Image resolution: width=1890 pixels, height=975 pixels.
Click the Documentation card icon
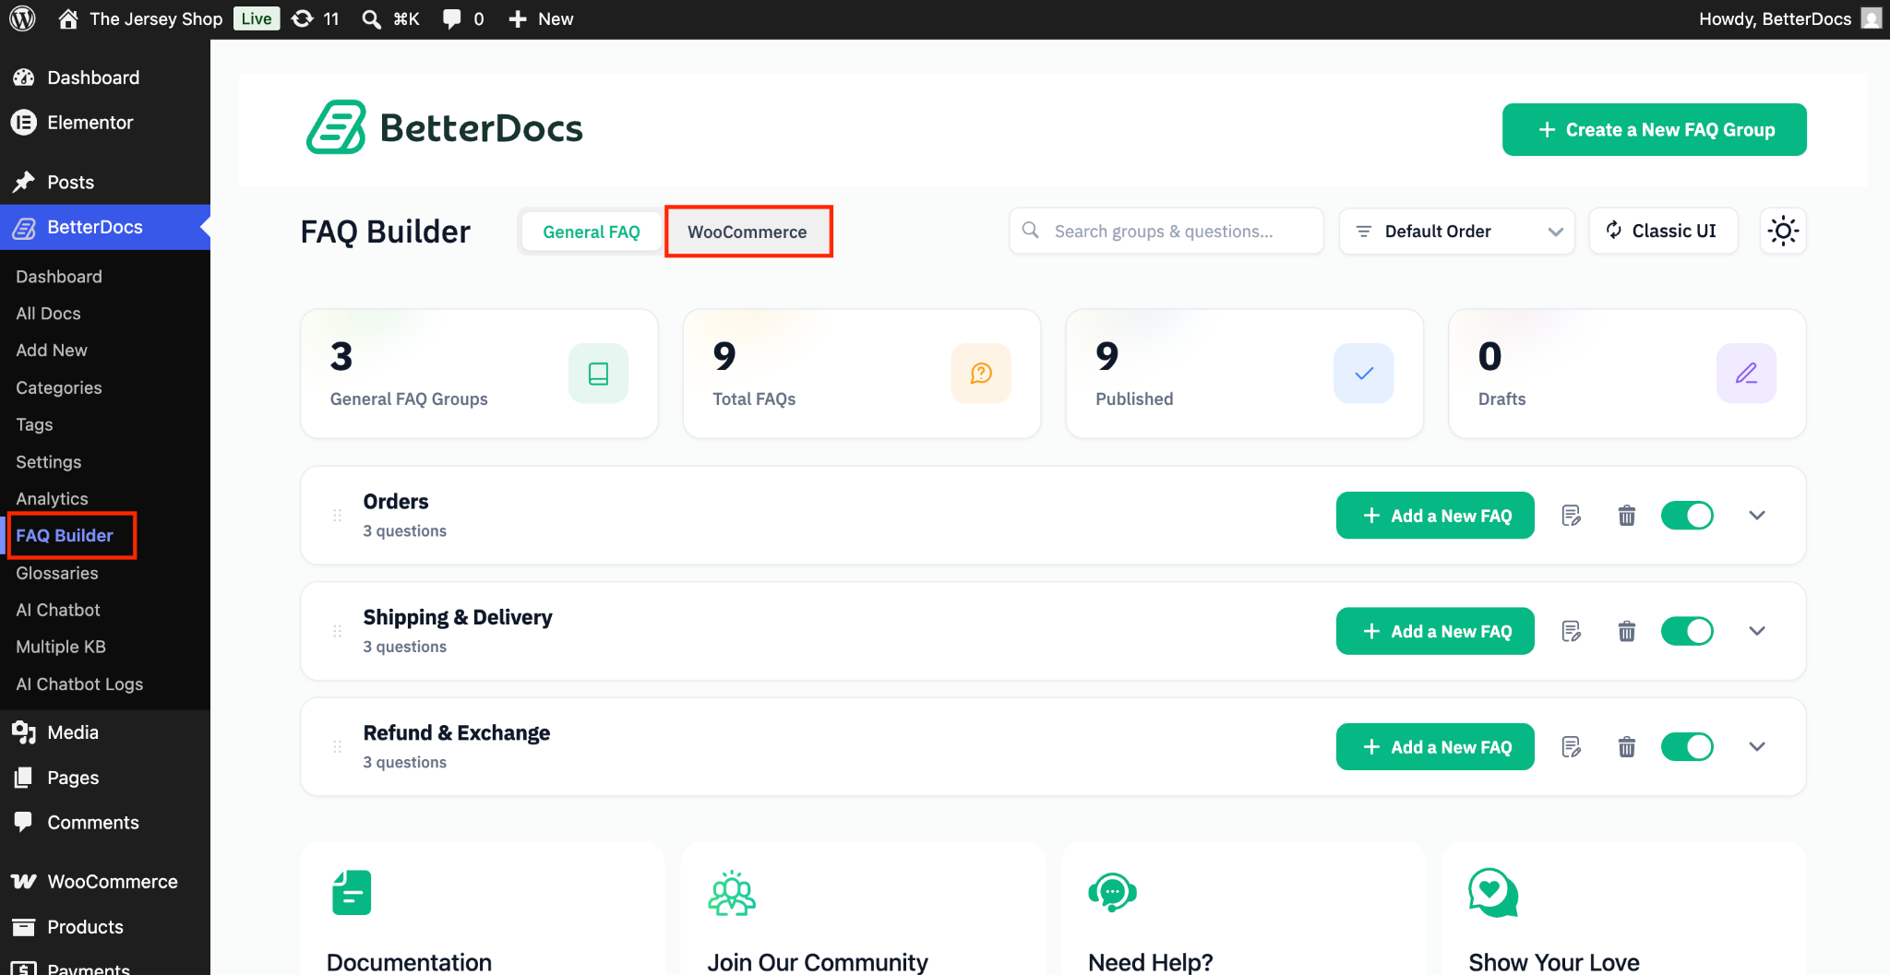click(352, 892)
